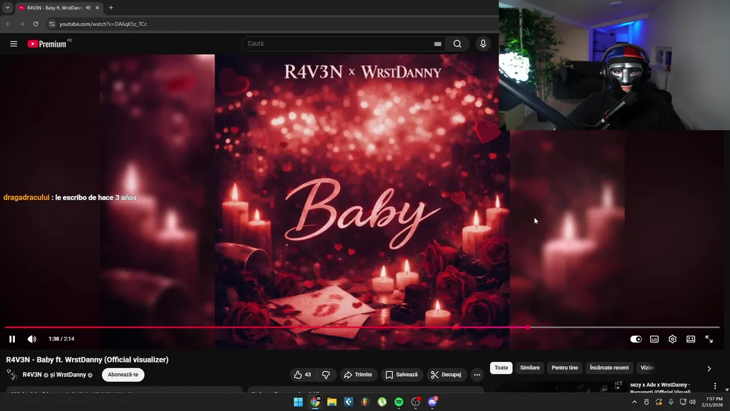Open Discord from the taskbar
The image size is (730, 411).
click(432, 402)
